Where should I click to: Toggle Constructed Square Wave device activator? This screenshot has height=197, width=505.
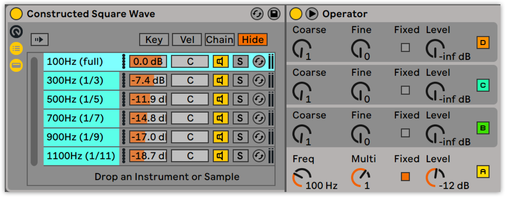[x=16, y=14]
